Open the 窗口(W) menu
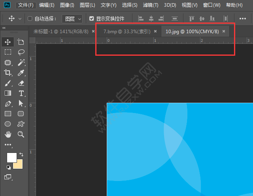253x196 pixels. pos(212,5)
